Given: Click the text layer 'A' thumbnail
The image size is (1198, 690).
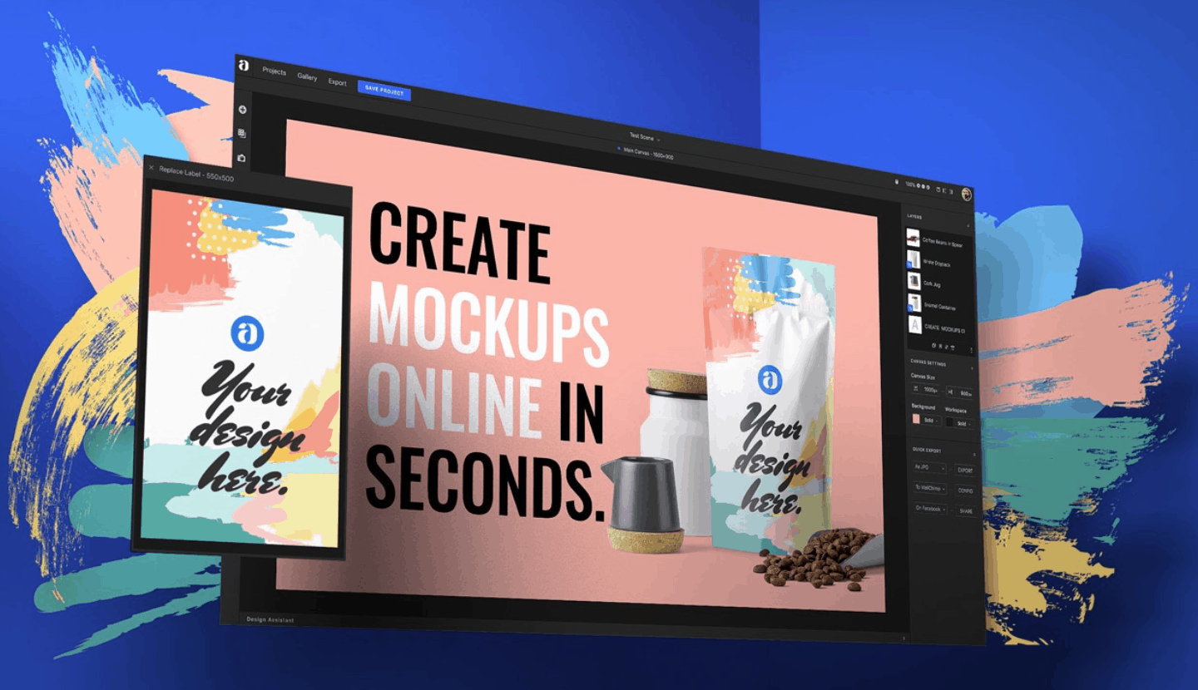Looking at the screenshot, I should [x=914, y=325].
